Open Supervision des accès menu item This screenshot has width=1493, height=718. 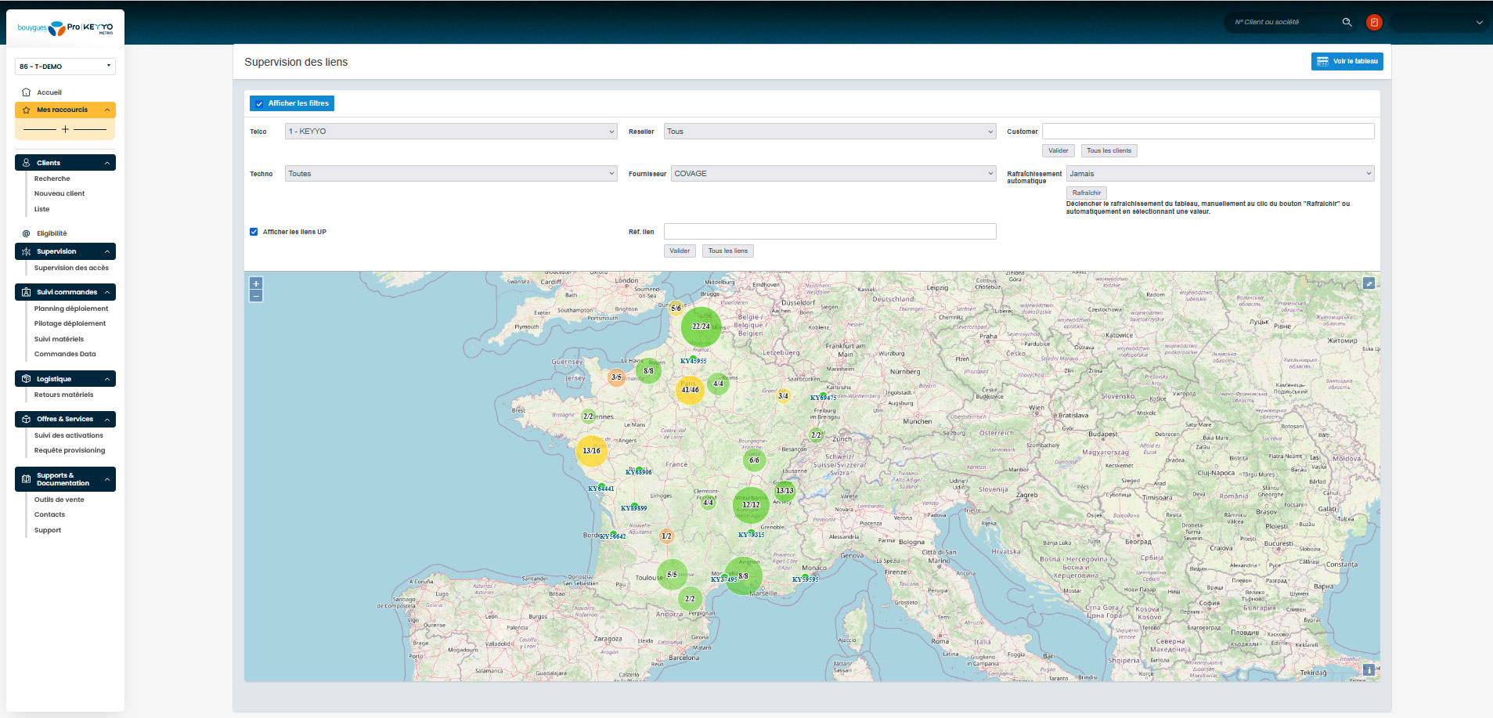71,268
